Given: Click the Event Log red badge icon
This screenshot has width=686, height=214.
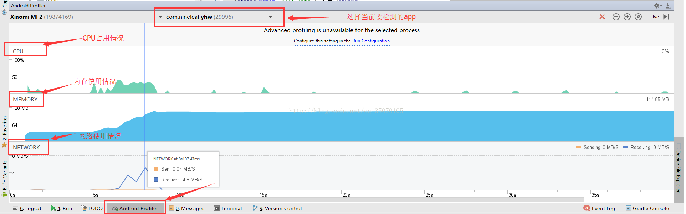Looking at the screenshot, I should pos(587,208).
